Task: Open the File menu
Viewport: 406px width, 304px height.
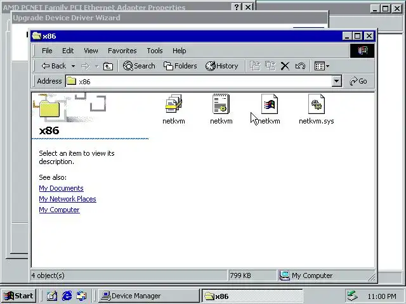Action: pyautogui.click(x=47, y=51)
